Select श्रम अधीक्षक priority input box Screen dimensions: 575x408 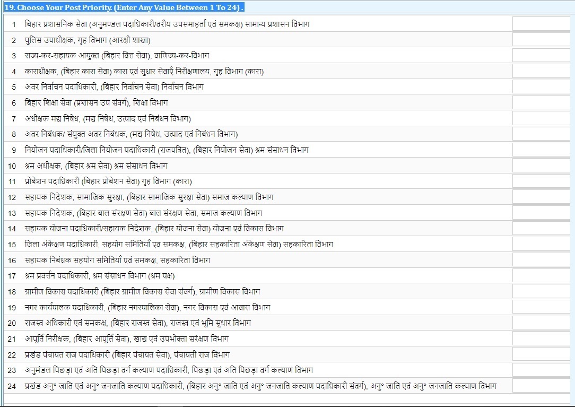541,166
